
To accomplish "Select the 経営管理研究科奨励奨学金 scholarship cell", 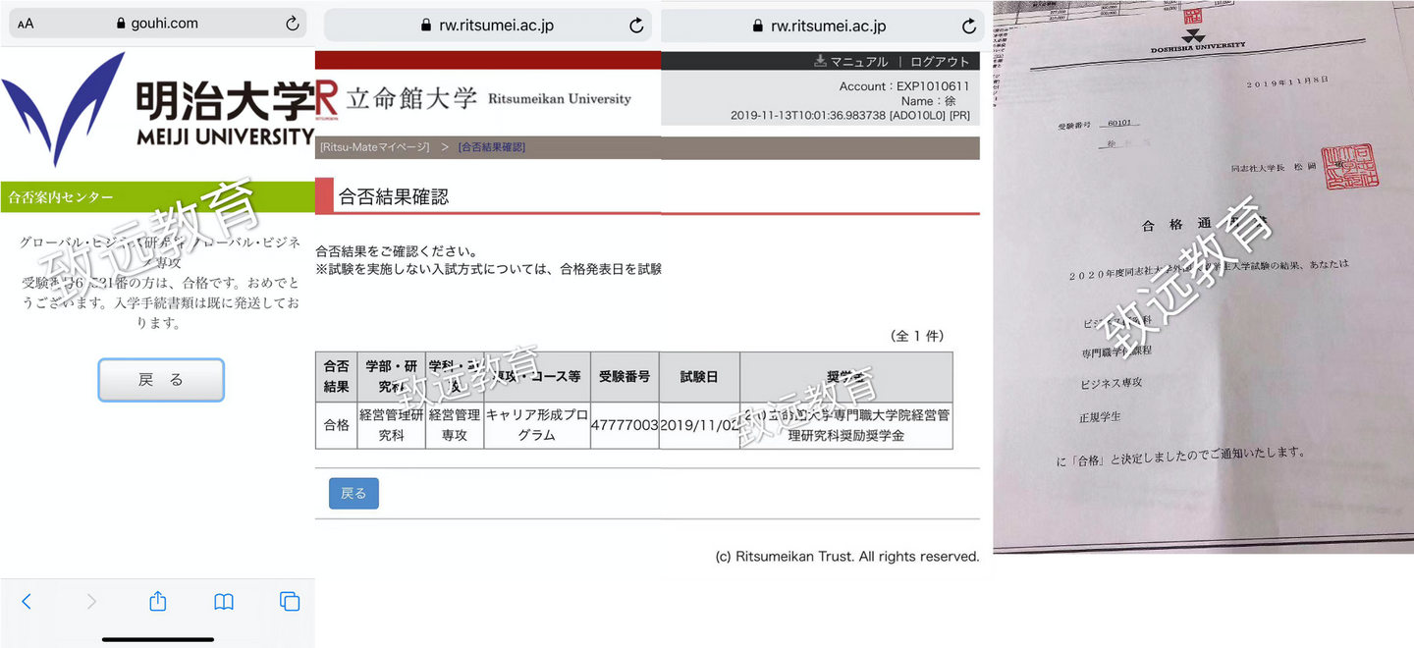I will [x=846, y=425].
